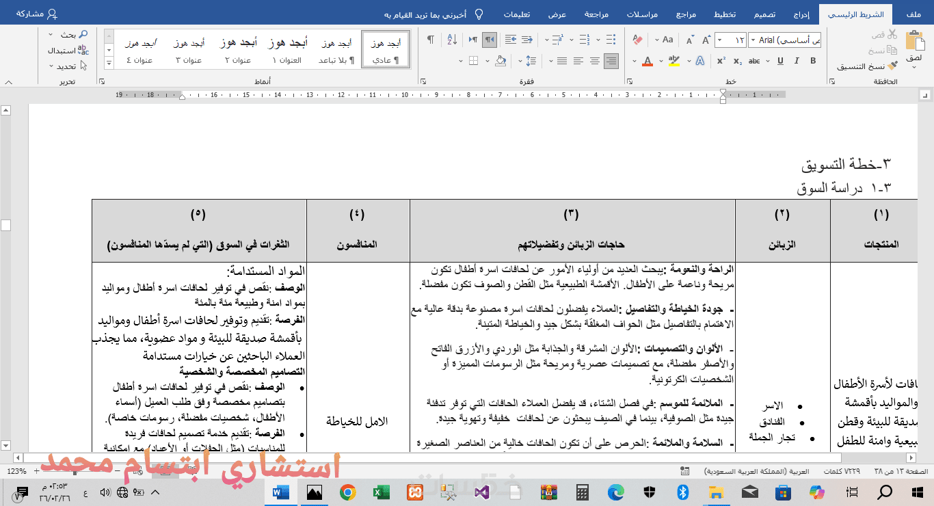Image resolution: width=934 pixels, height=506 pixels.
Task: Toggle Italic formatting
Action: [796, 61]
